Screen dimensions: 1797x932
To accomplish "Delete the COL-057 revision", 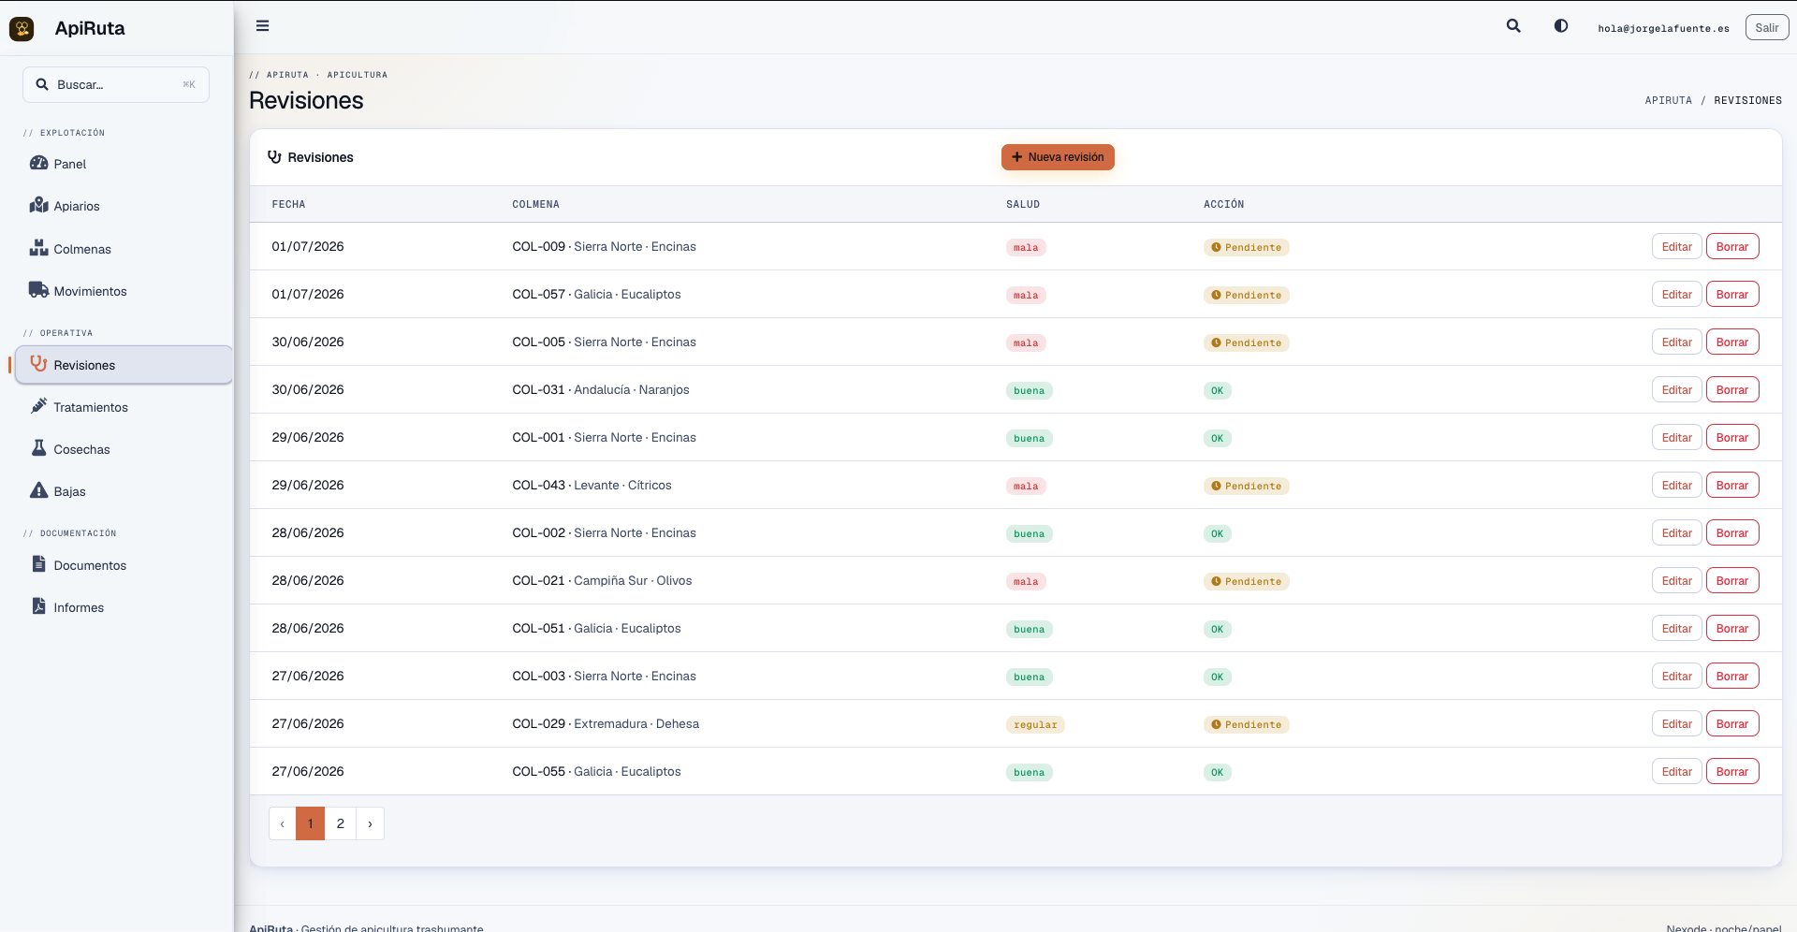I will (x=1731, y=295).
